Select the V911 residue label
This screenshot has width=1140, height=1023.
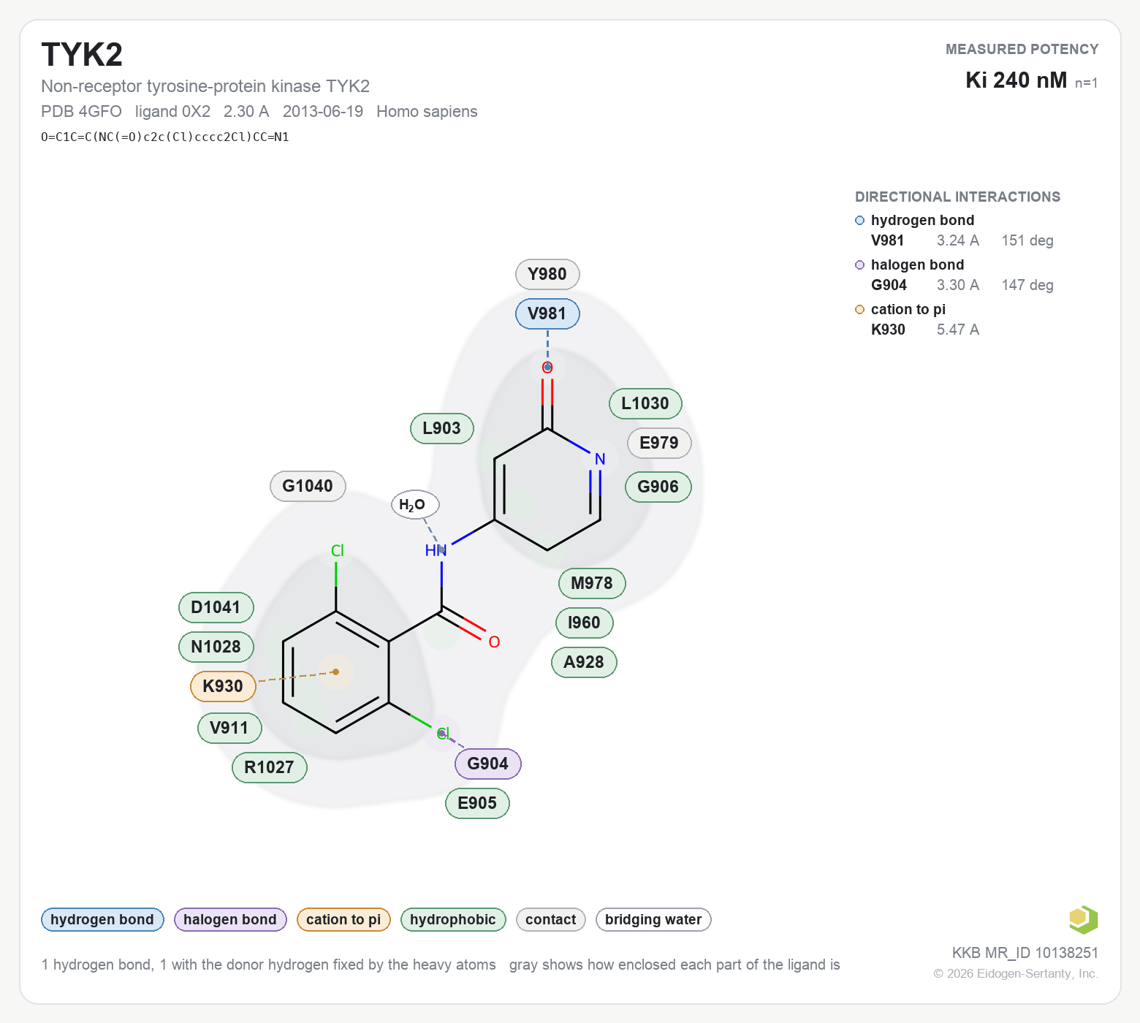tap(229, 728)
